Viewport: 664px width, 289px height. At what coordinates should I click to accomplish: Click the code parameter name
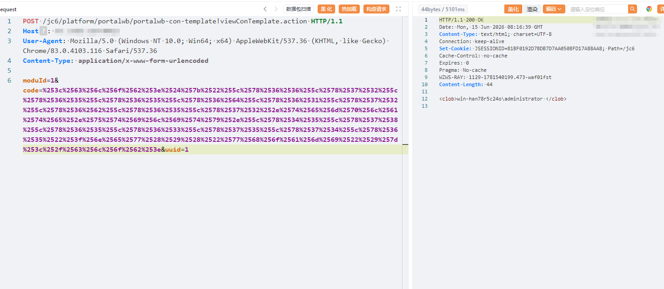pos(31,90)
